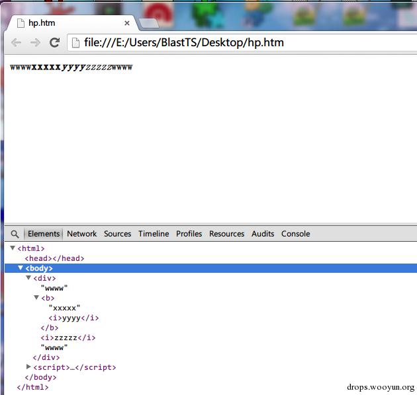
Task: Select the i element containing zzzzz
Action: 68,338
